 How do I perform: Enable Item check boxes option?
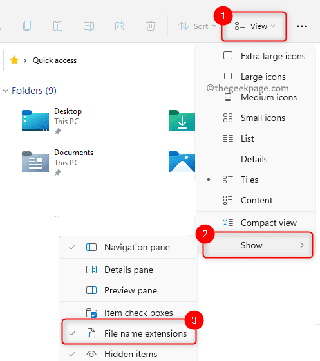(129, 313)
